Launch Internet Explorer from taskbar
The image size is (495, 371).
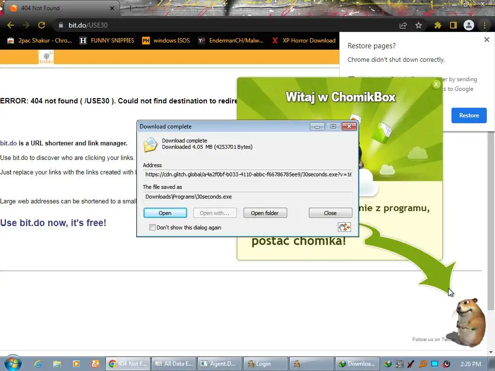click(38, 364)
